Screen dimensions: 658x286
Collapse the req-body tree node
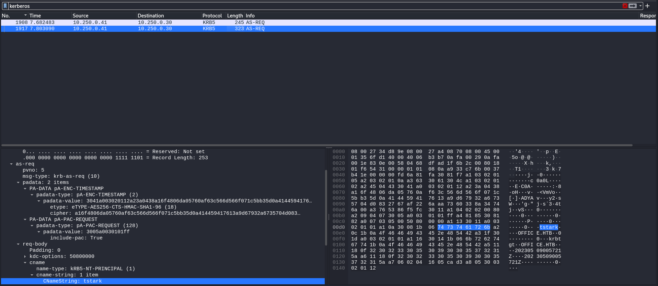[x=18, y=244]
